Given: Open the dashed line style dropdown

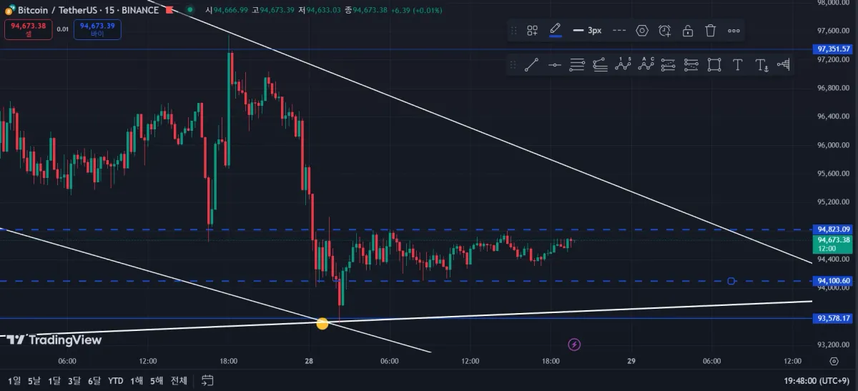Looking at the screenshot, I should point(619,31).
